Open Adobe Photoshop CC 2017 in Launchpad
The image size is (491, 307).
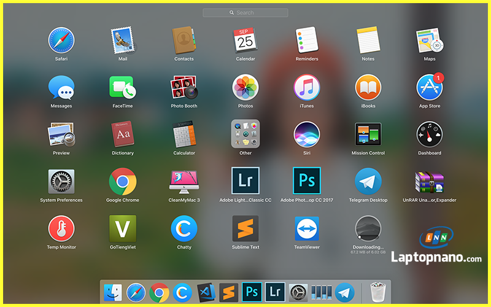tap(307, 181)
